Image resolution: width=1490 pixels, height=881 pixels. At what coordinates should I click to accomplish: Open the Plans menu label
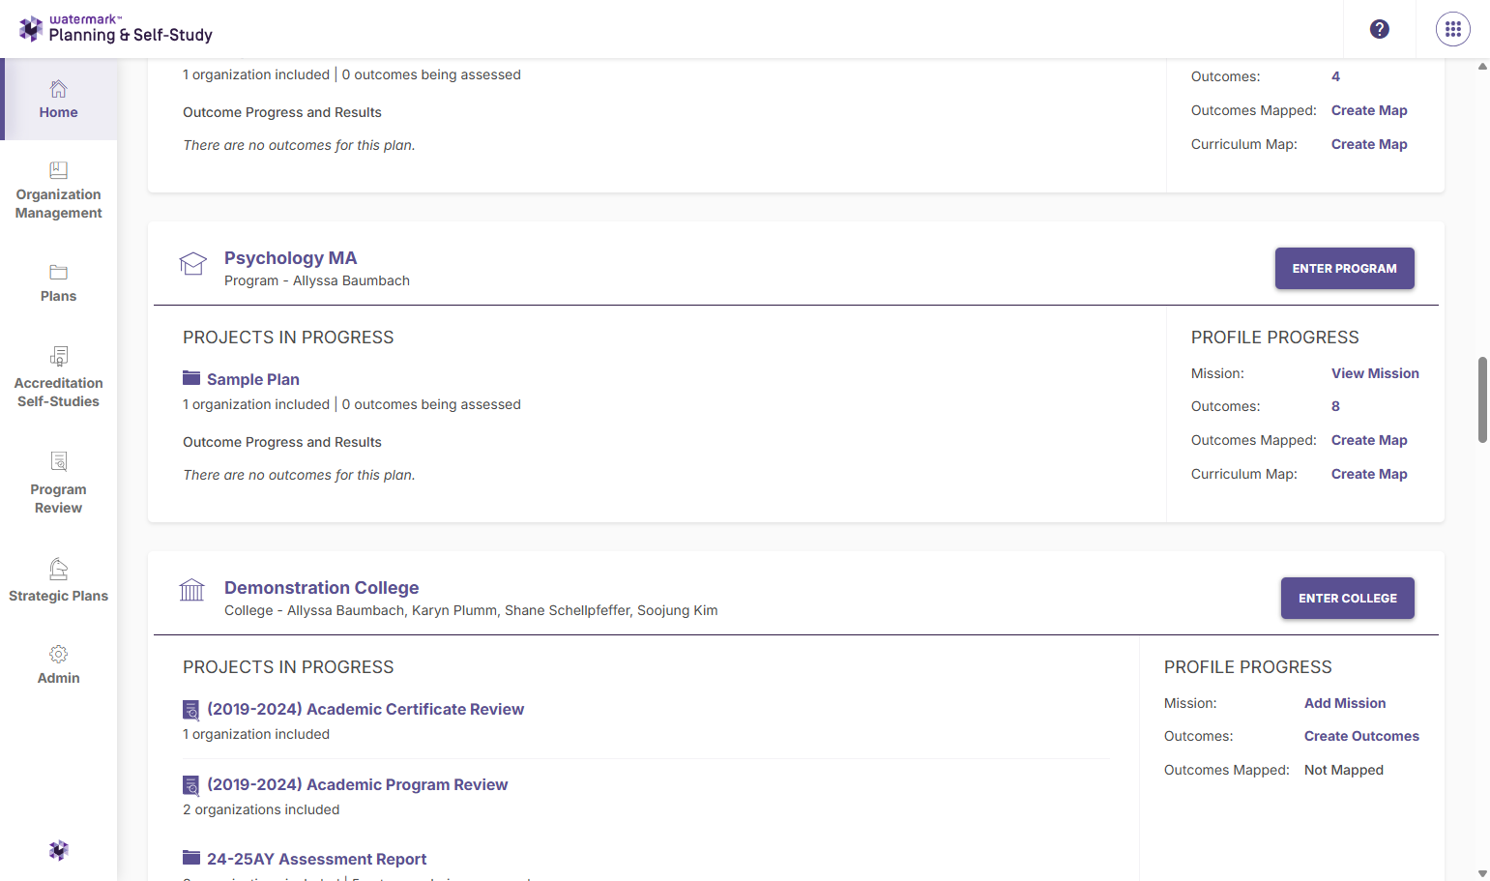59,296
